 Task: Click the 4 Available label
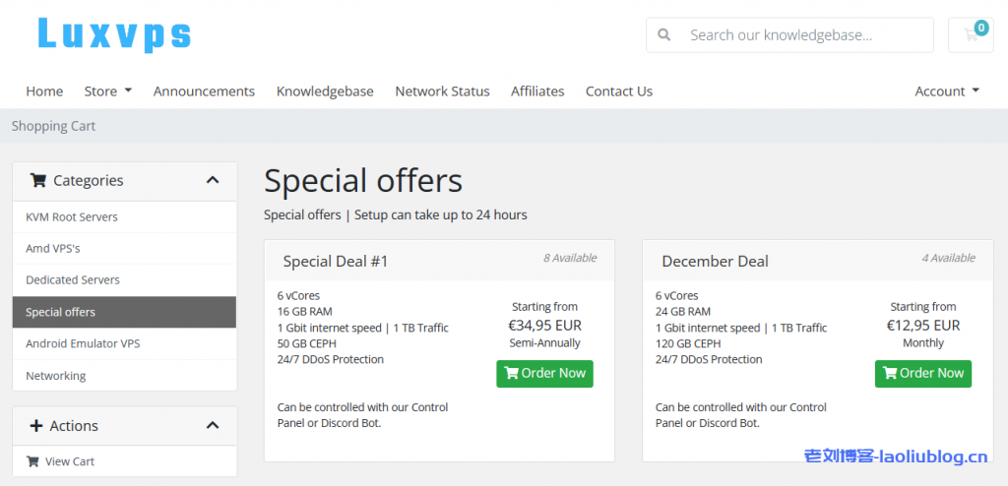pos(948,258)
